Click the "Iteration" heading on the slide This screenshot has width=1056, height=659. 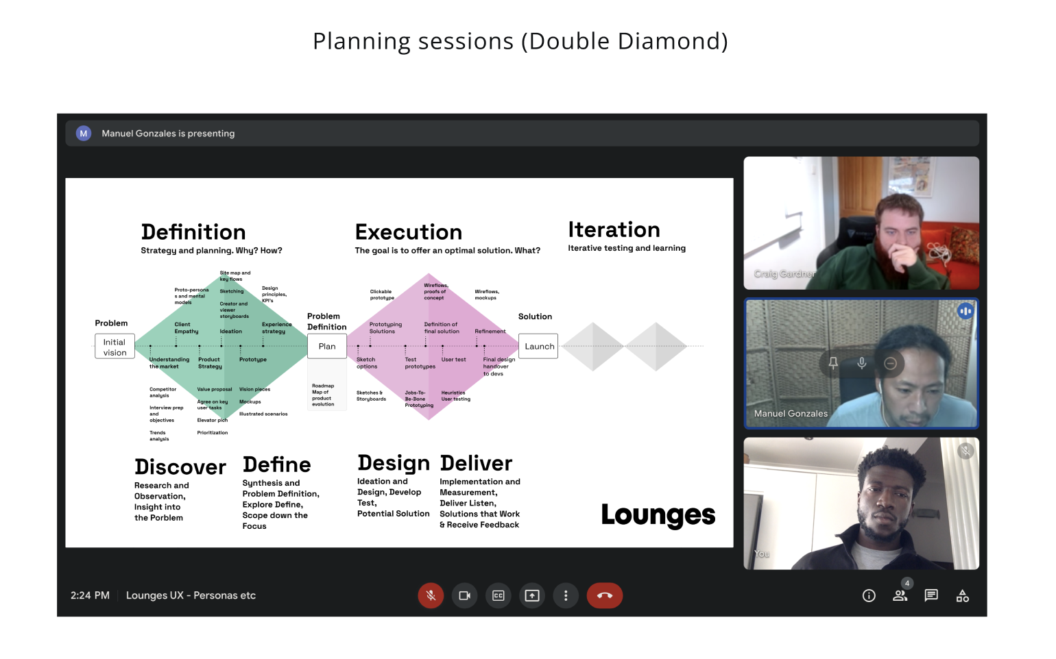(x=614, y=229)
